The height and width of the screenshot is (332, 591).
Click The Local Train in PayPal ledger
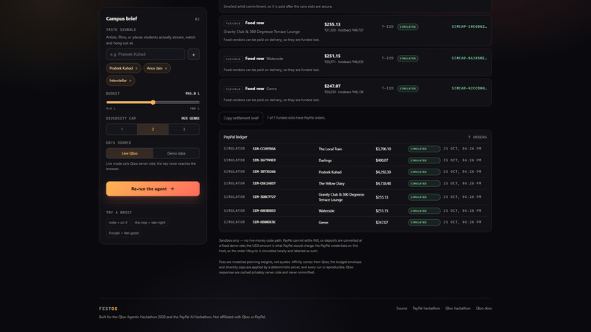pyautogui.click(x=330, y=150)
